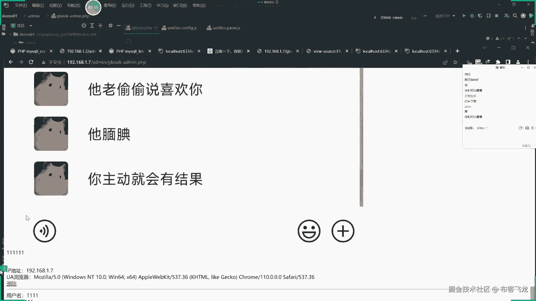
Task: Click the 删除 delete link
Action: point(11,284)
